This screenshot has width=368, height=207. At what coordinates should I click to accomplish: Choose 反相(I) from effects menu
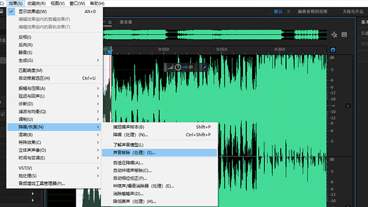coord(55,37)
